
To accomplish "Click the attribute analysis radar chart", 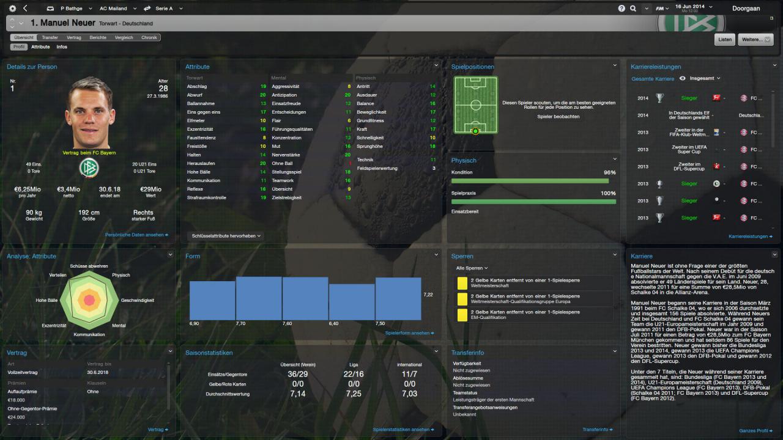I will pos(89,299).
